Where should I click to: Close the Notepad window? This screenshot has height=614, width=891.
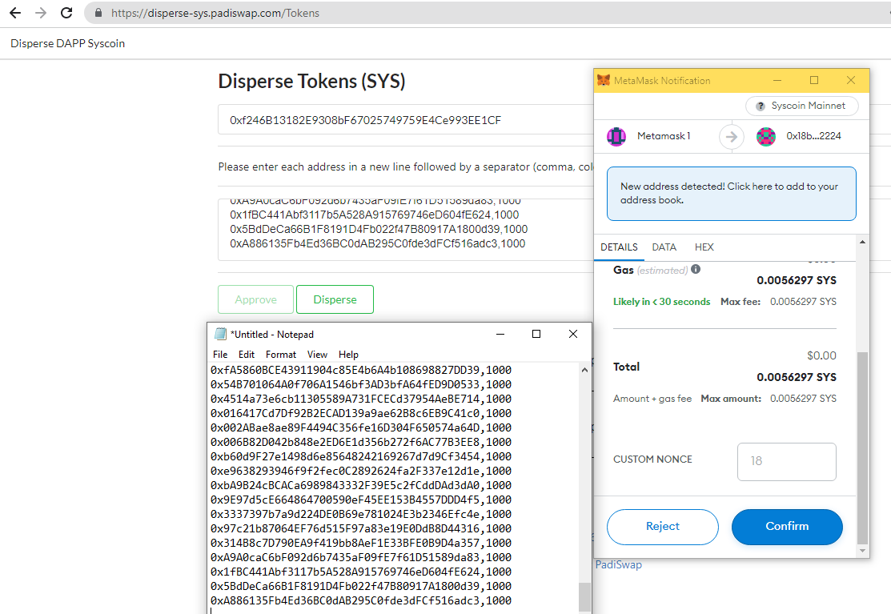click(x=573, y=334)
